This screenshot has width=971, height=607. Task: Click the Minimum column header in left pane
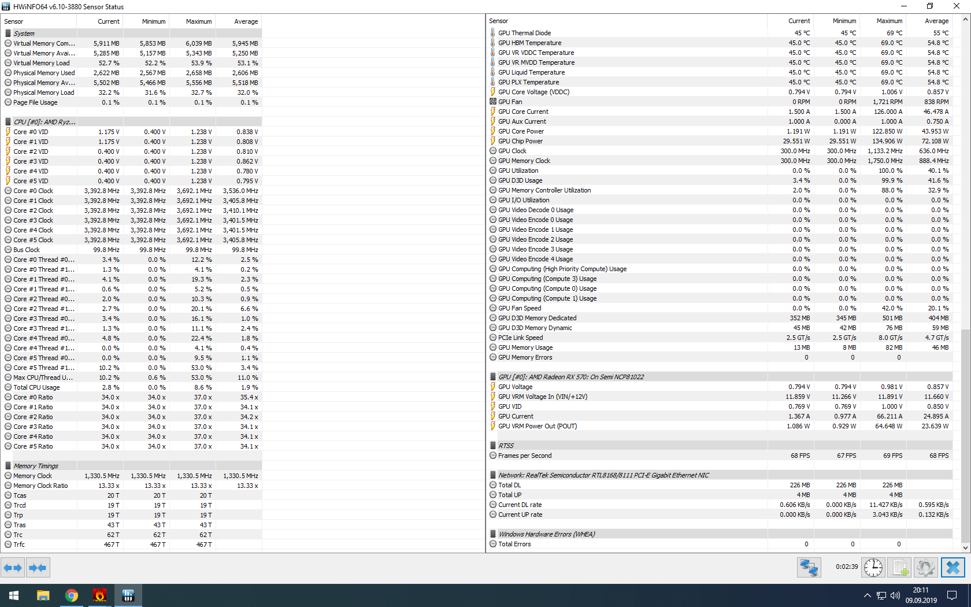tap(146, 21)
